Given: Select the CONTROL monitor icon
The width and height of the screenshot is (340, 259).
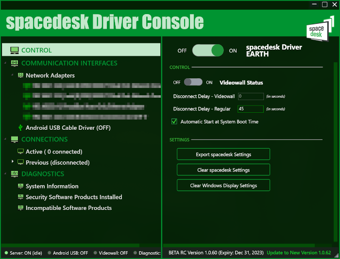Looking at the screenshot, I should point(15,50).
